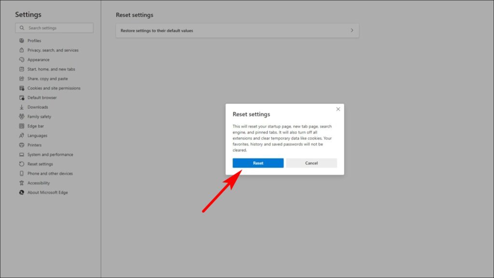Click the Cookies and site permissions icon
The width and height of the screenshot is (494, 278).
pyautogui.click(x=21, y=88)
